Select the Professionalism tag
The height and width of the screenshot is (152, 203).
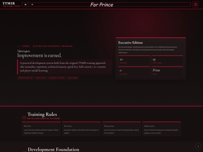(x=26, y=78)
